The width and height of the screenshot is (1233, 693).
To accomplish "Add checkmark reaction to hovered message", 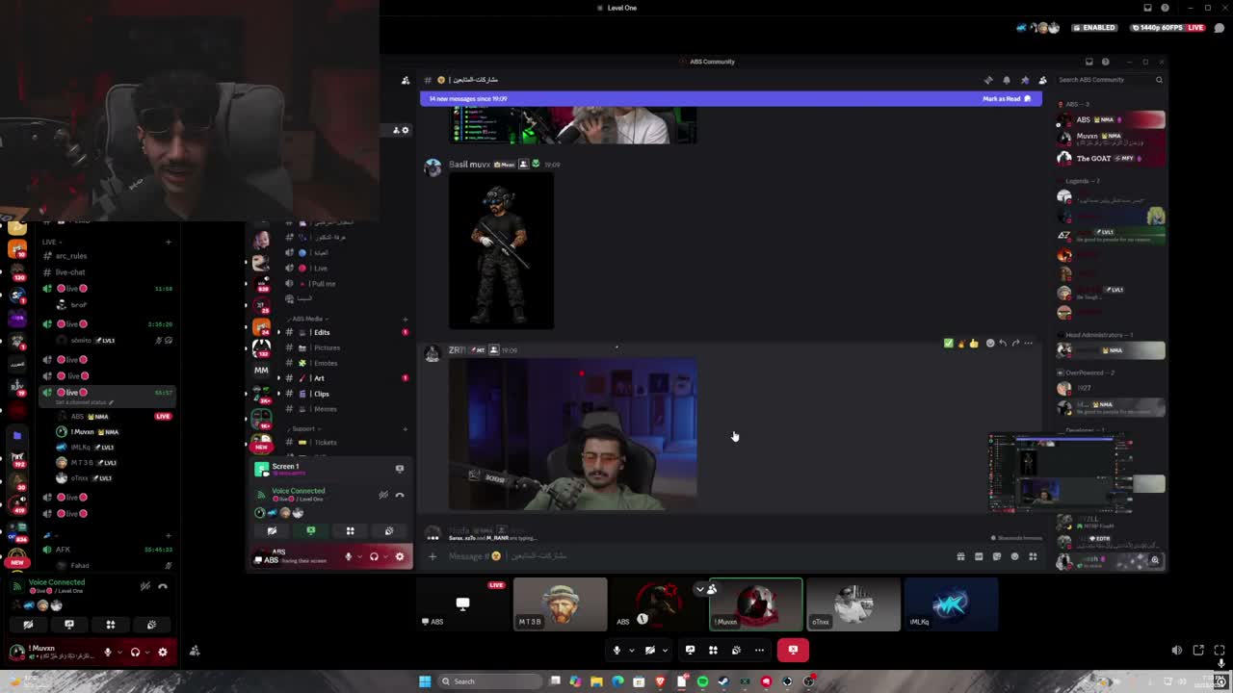I will pos(949,343).
